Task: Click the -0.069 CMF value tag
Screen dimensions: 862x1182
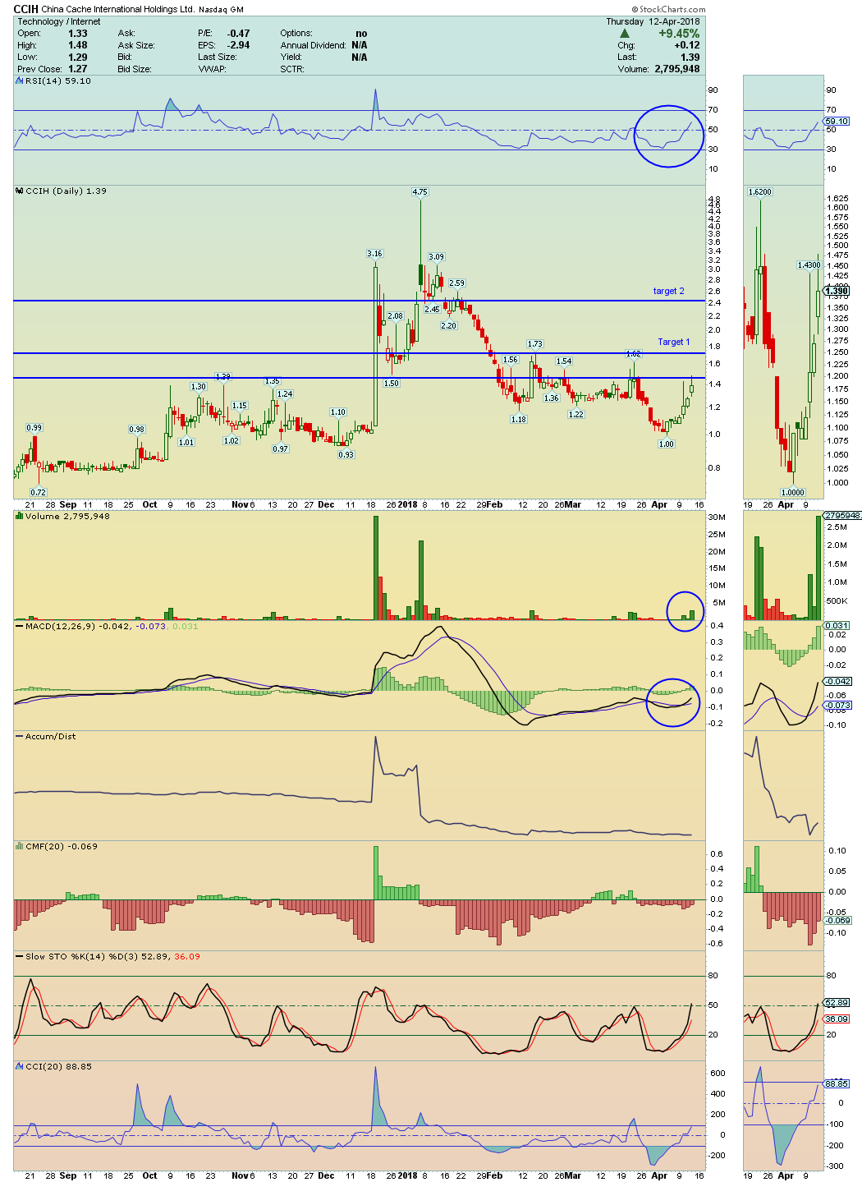Action: [x=838, y=920]
